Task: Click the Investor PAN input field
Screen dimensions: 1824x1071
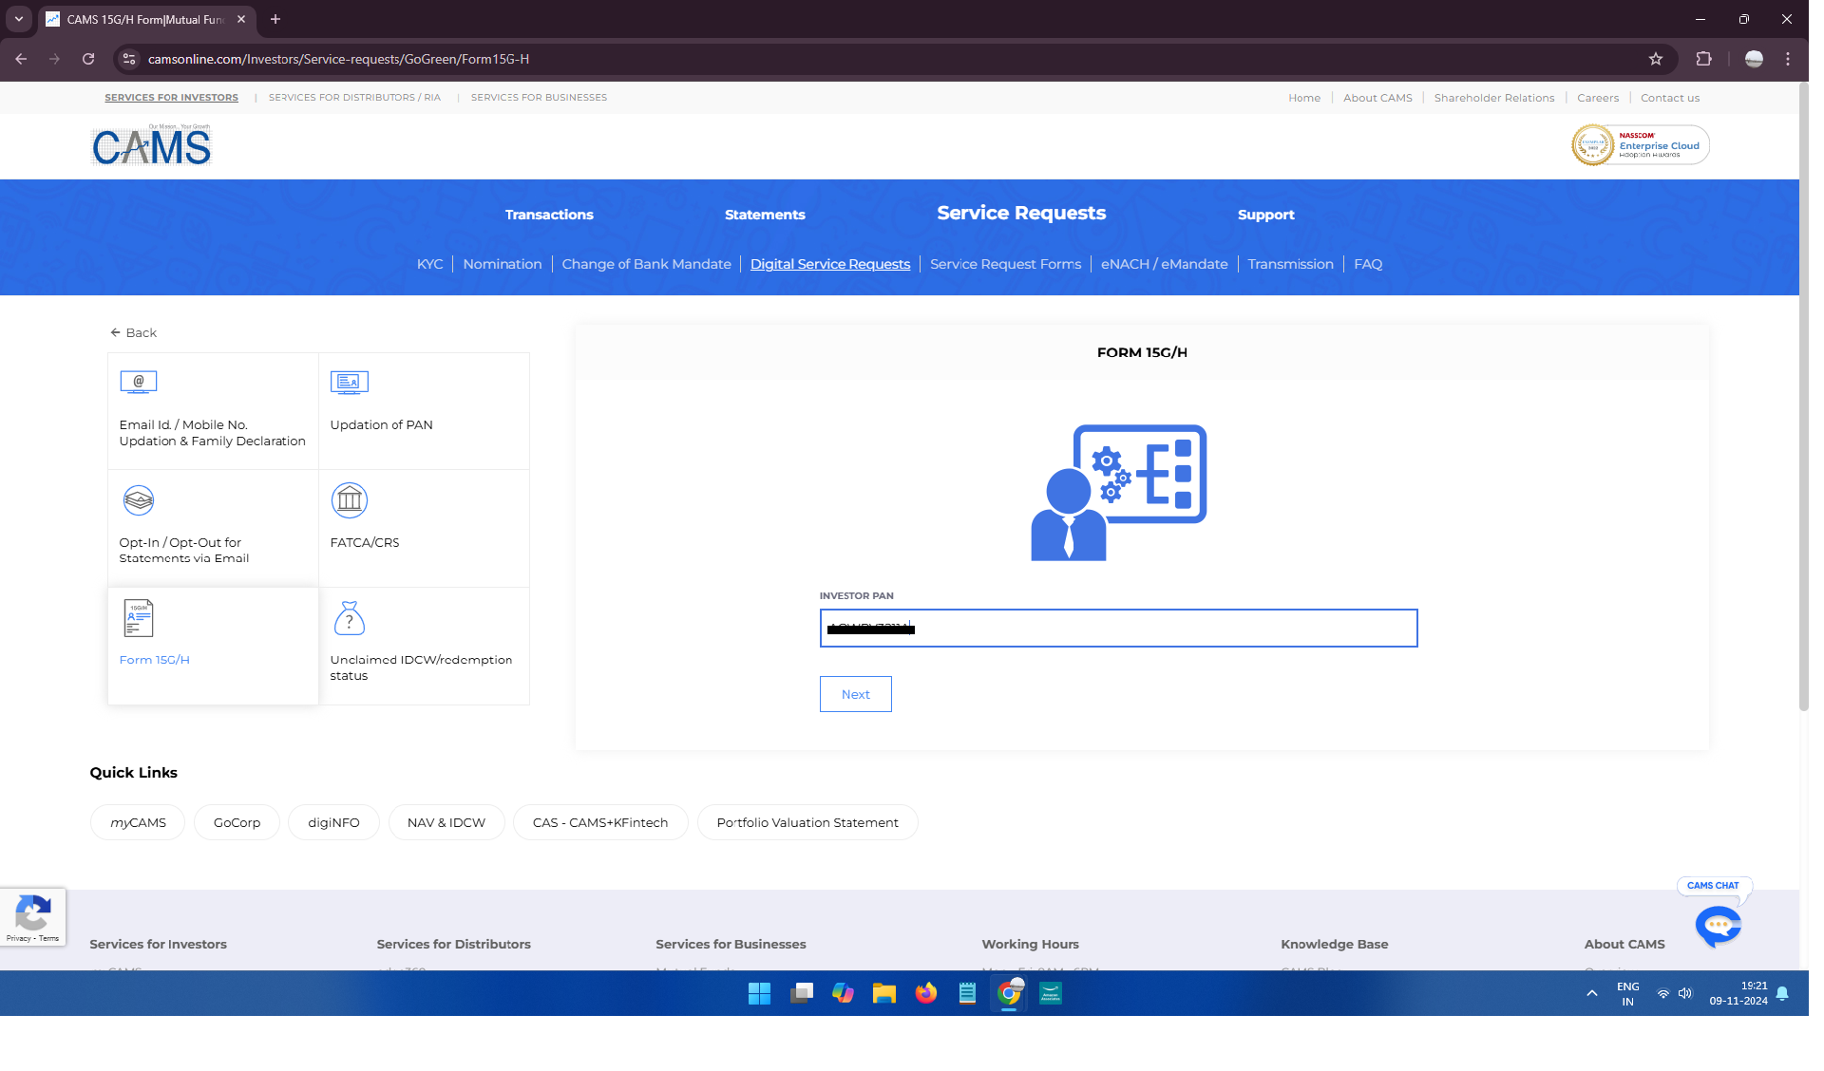Action: 1119,628
